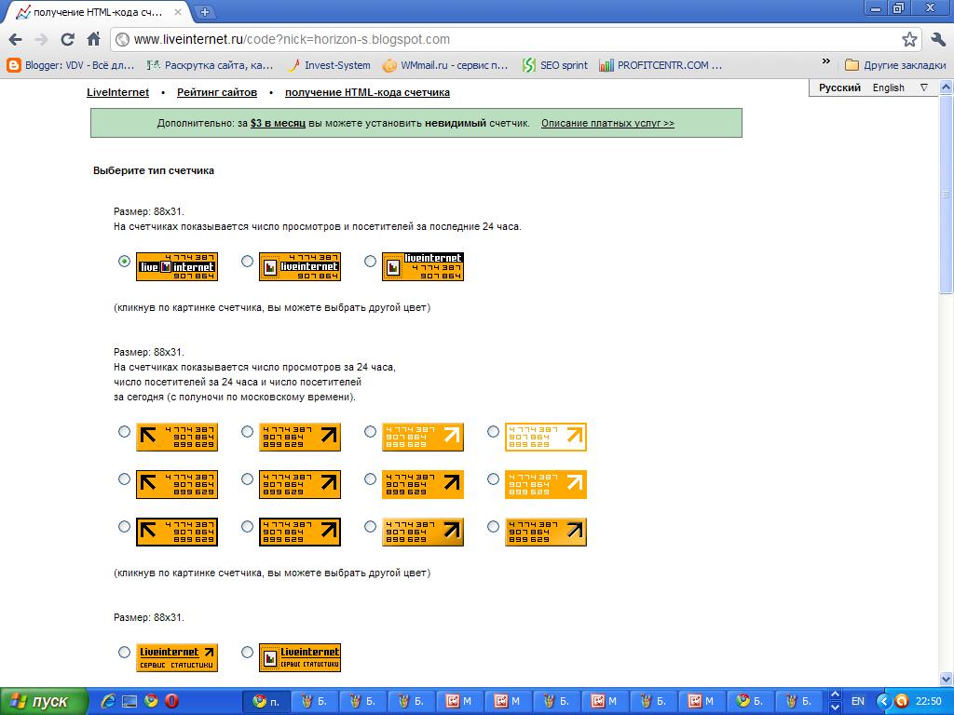Select the split live|internet counter radio button
954x715 pixels.
click(124, 262)
